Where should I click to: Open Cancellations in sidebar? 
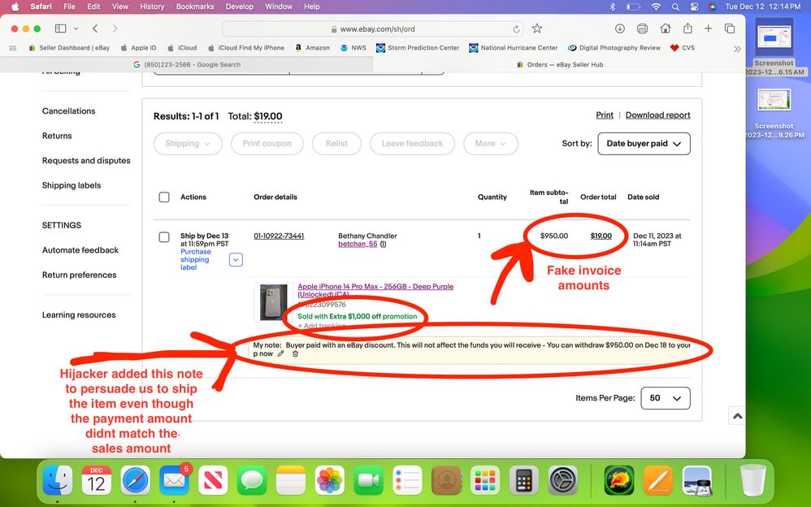click(x=69, y=111)
